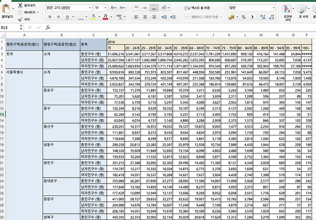Screen dimensions: 316x220
Task: Click the Name Box showing R13
Action: [x=10, y=28]
